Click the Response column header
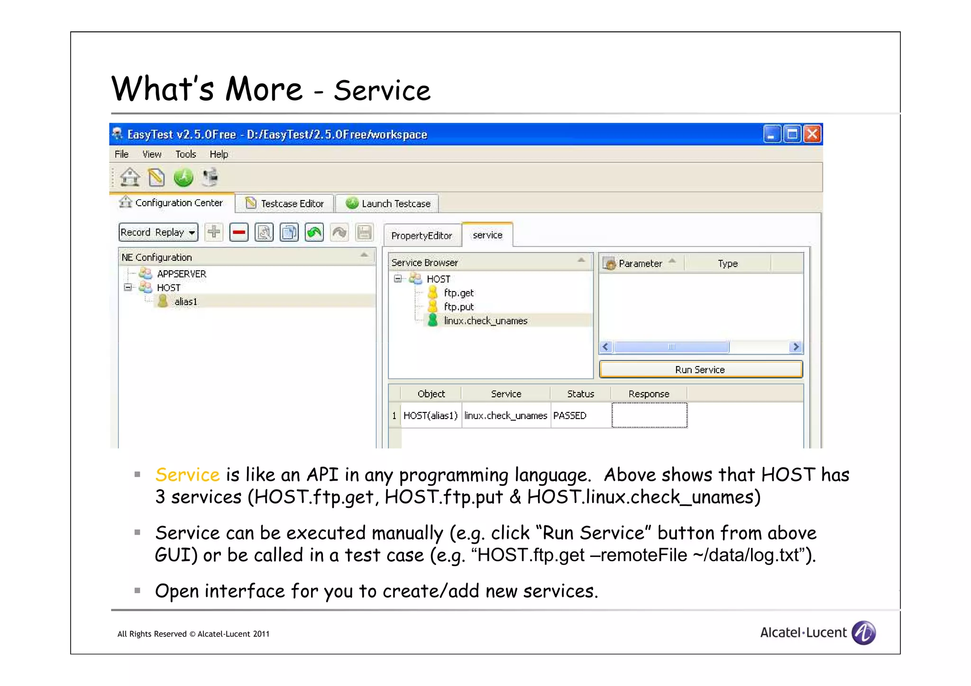Viewport: 971px width, 686px height. tap(649, 393)
